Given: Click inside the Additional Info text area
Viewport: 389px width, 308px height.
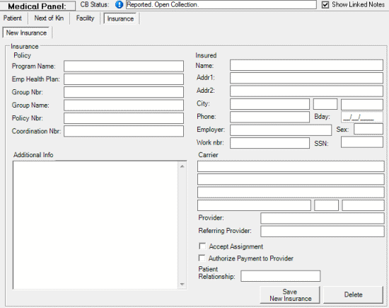Looking at the screenshot, I should [95, 224].
